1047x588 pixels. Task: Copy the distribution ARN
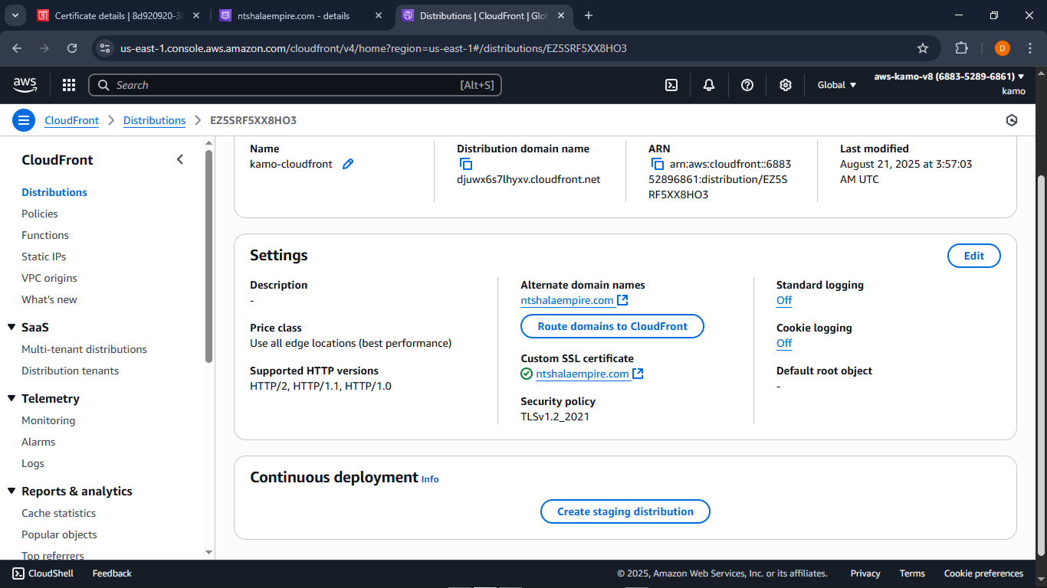point(658,163)
